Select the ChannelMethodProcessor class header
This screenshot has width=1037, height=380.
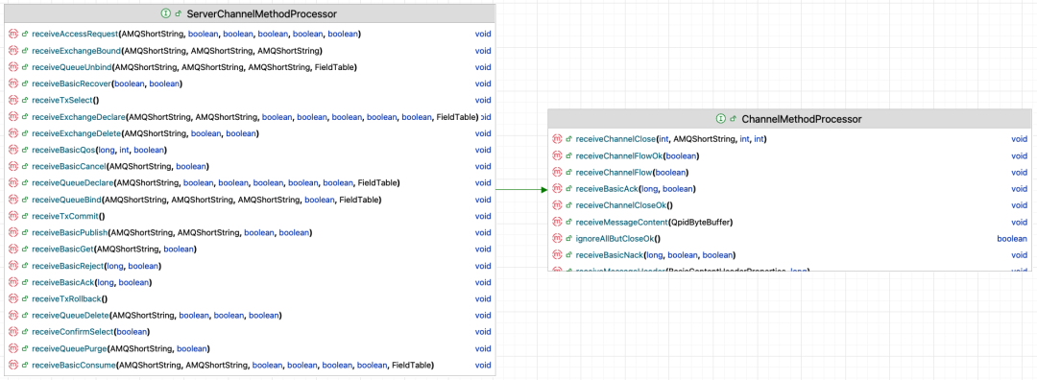point(788,119)
